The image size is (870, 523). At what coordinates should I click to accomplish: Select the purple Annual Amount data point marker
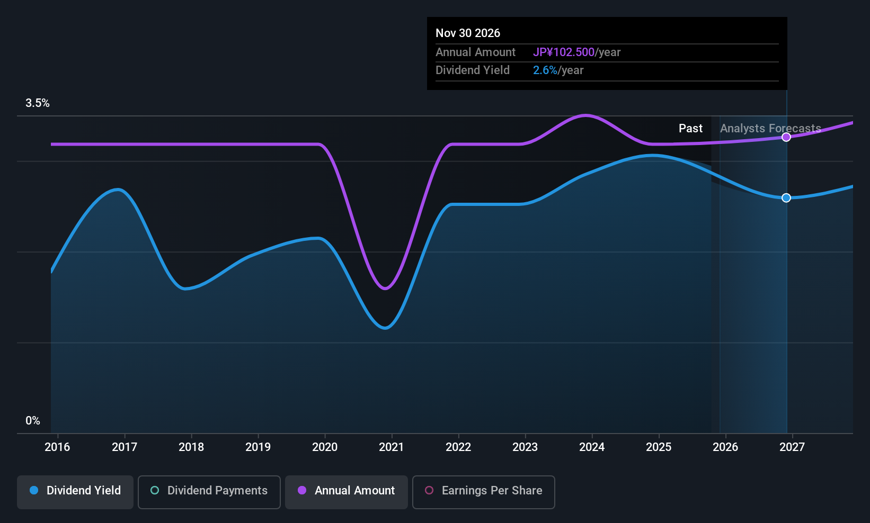tap(786, 137)
